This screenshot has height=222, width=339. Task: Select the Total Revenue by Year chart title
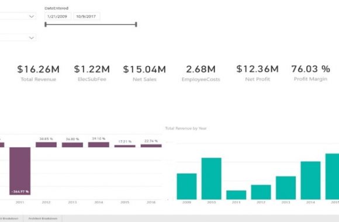pos(186,129)
